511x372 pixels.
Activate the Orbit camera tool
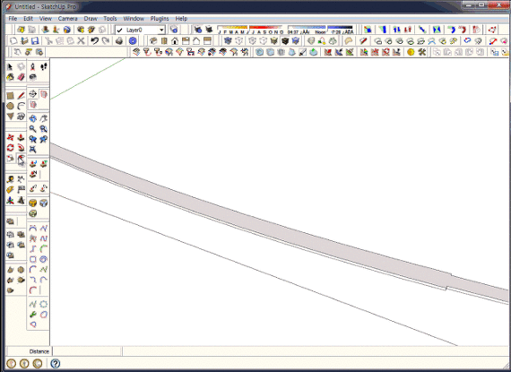pos(32,118)
